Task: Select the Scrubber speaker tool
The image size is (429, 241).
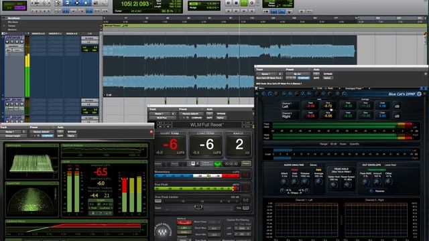Action: click(96, 3)
